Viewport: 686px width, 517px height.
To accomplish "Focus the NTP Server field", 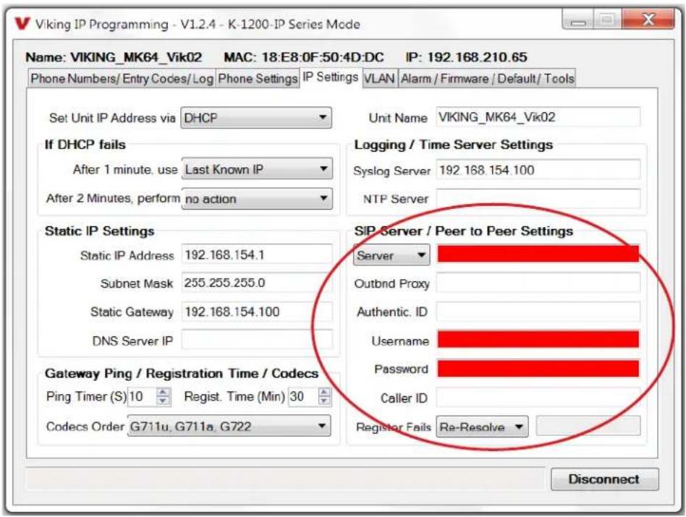I will click(538, 198).
